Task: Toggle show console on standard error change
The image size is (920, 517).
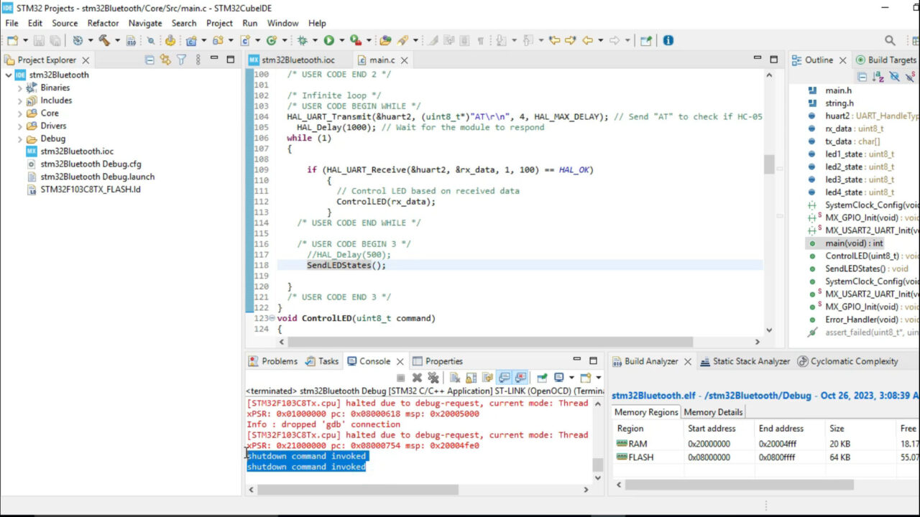Action: [x=520, y=378]
